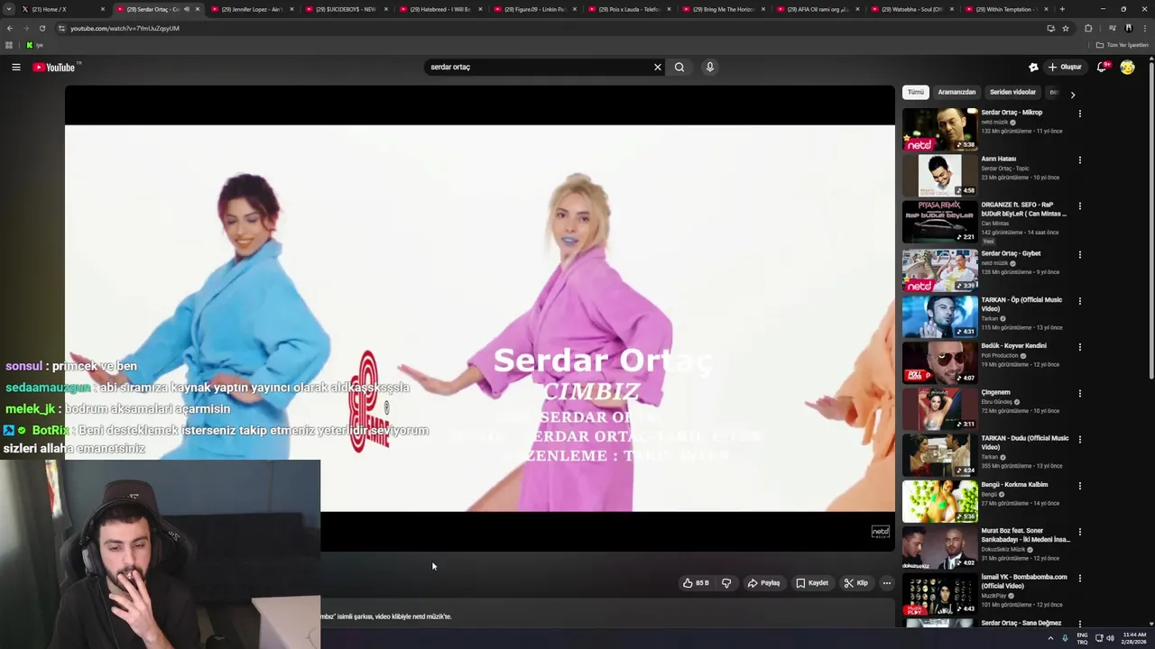Screen dimensions: 1155x649
Task: Select the Seriden videolar filter chip
Action: [1012, 92]
